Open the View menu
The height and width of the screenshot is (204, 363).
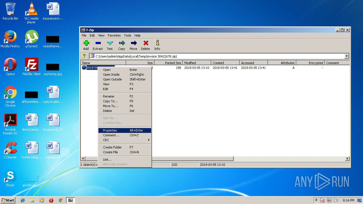coord(101,35)
